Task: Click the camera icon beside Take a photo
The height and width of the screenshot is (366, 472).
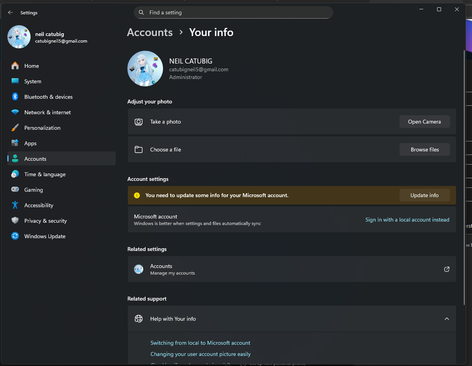Action: click(139, 122)
